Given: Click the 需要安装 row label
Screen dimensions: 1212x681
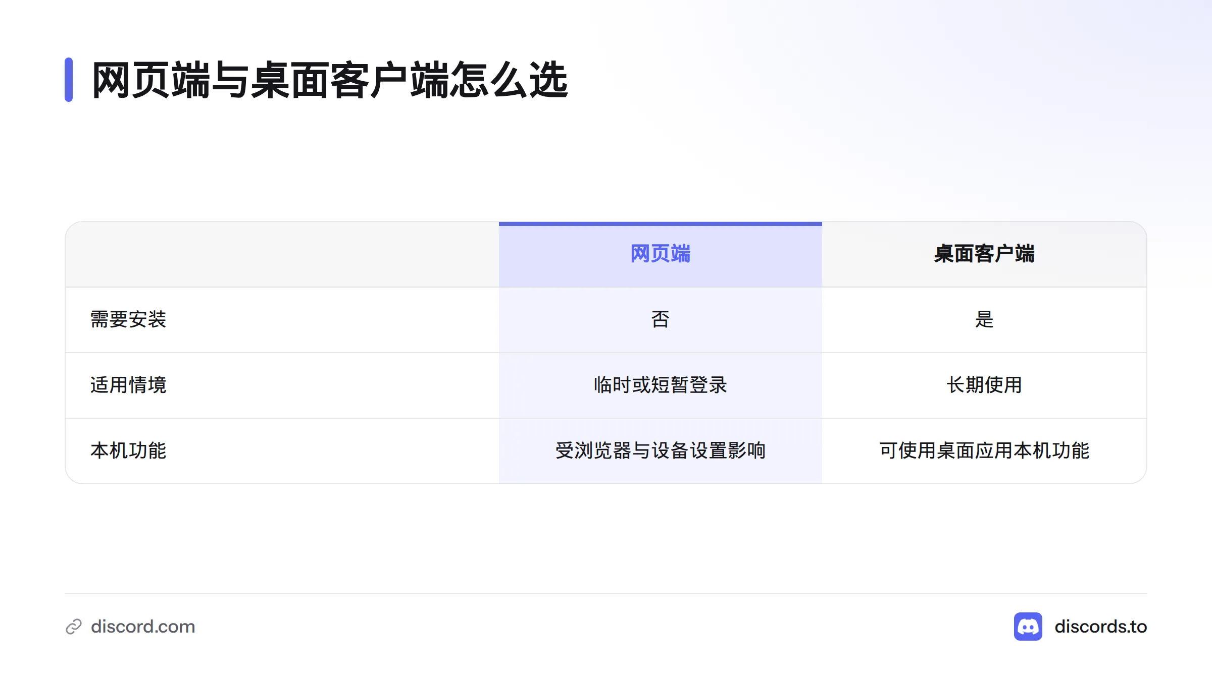Looking at the screenshot, I should 128,319.
